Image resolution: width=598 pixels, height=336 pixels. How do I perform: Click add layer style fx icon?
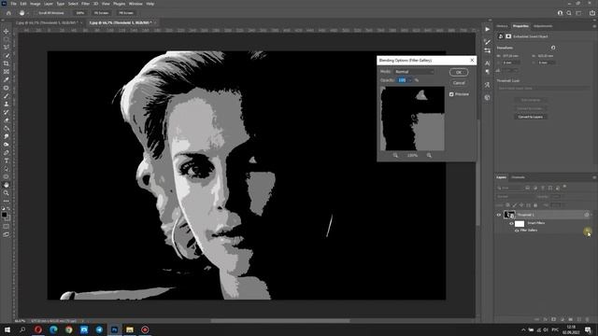click(x=546, y=319)
